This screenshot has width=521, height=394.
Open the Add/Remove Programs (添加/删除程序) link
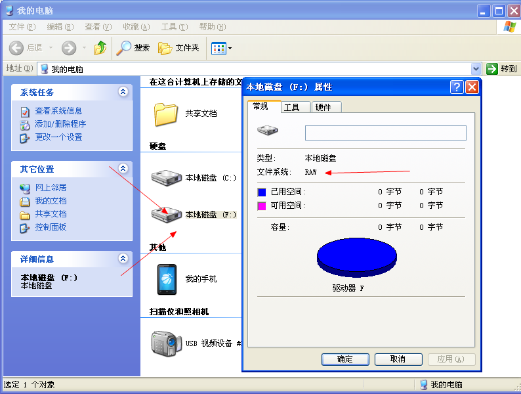click(x=60, y=124)
